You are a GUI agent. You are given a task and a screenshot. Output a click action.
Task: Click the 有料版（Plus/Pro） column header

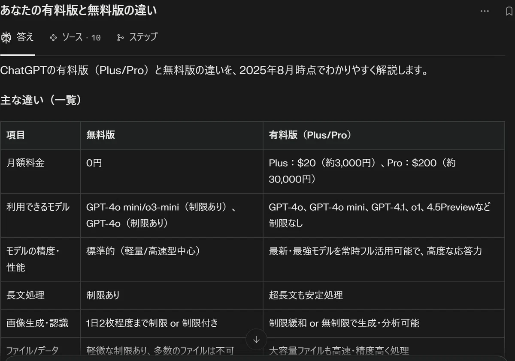[310, 135]
